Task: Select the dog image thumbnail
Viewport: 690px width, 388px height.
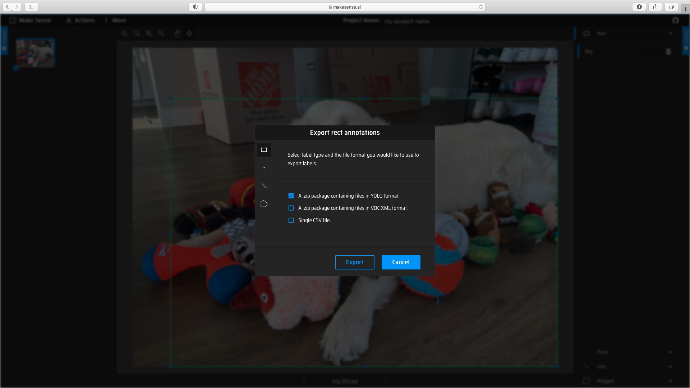Action: click(35, 53)
